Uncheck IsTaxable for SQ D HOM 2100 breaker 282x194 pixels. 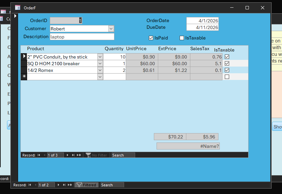pyautogui.click(x=227, y=64)
